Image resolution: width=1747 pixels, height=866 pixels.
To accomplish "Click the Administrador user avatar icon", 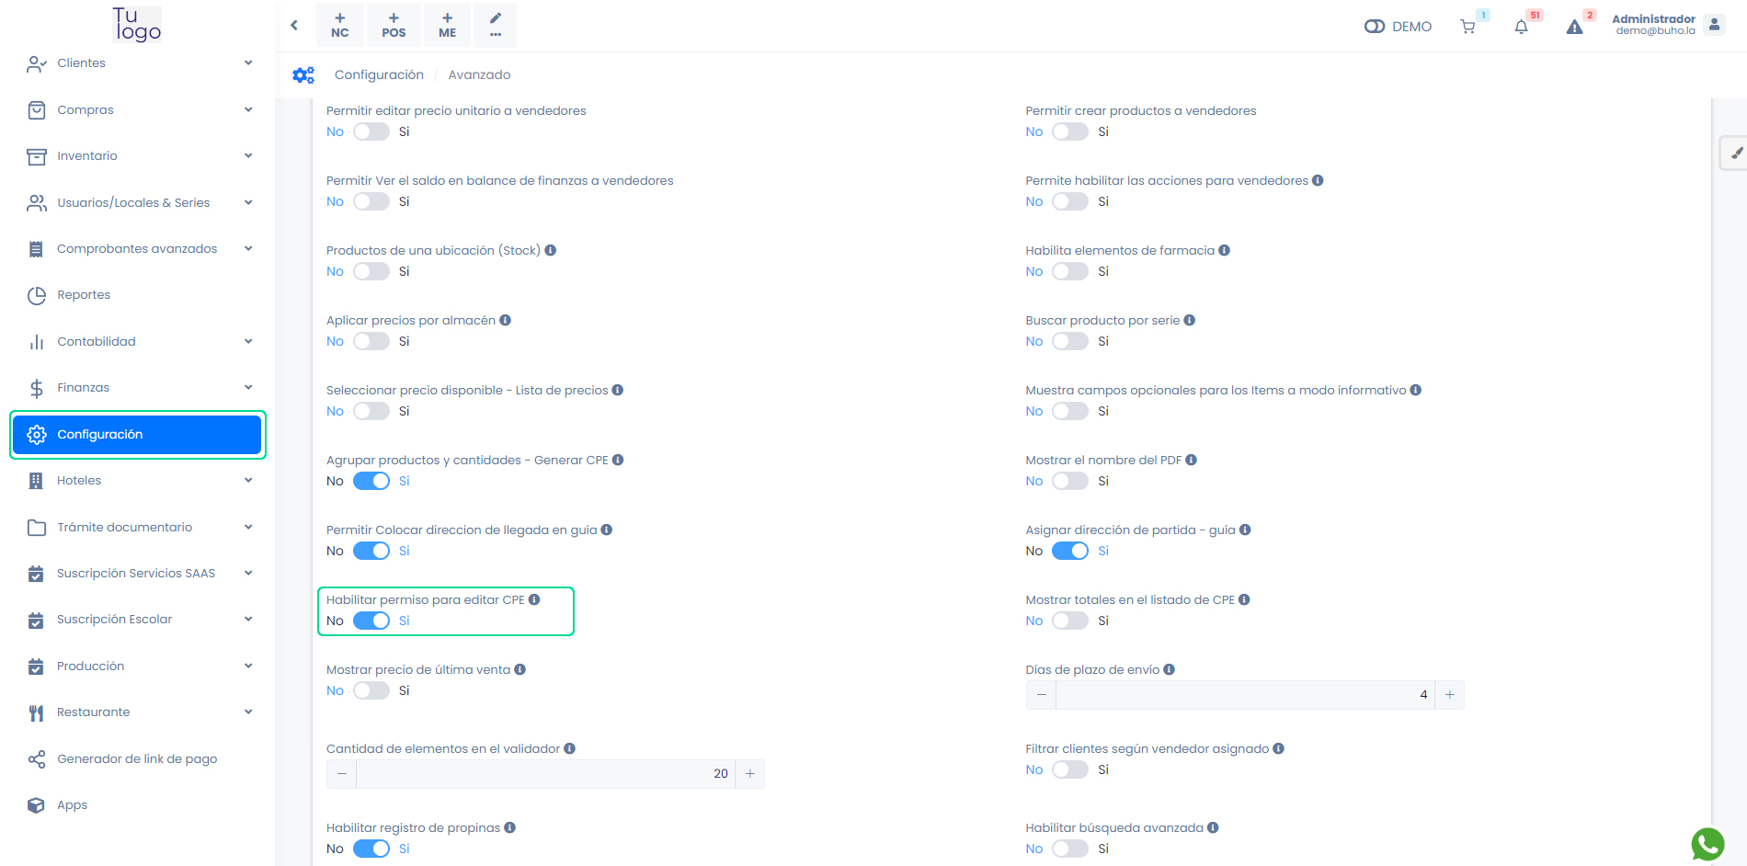I will 1714,25.
